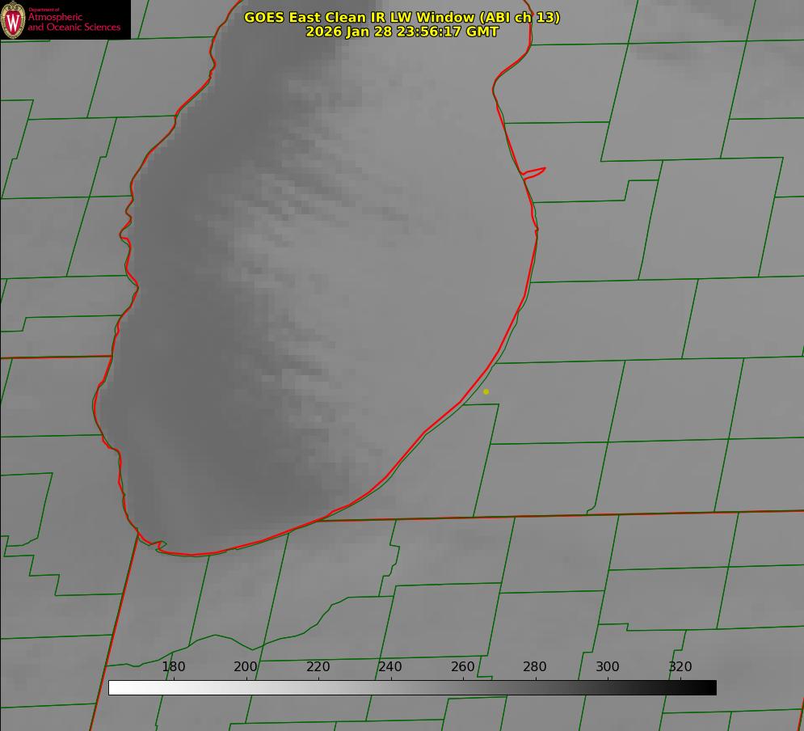
Task: Click the yellow dot marker on map
Action: (486, 391)
